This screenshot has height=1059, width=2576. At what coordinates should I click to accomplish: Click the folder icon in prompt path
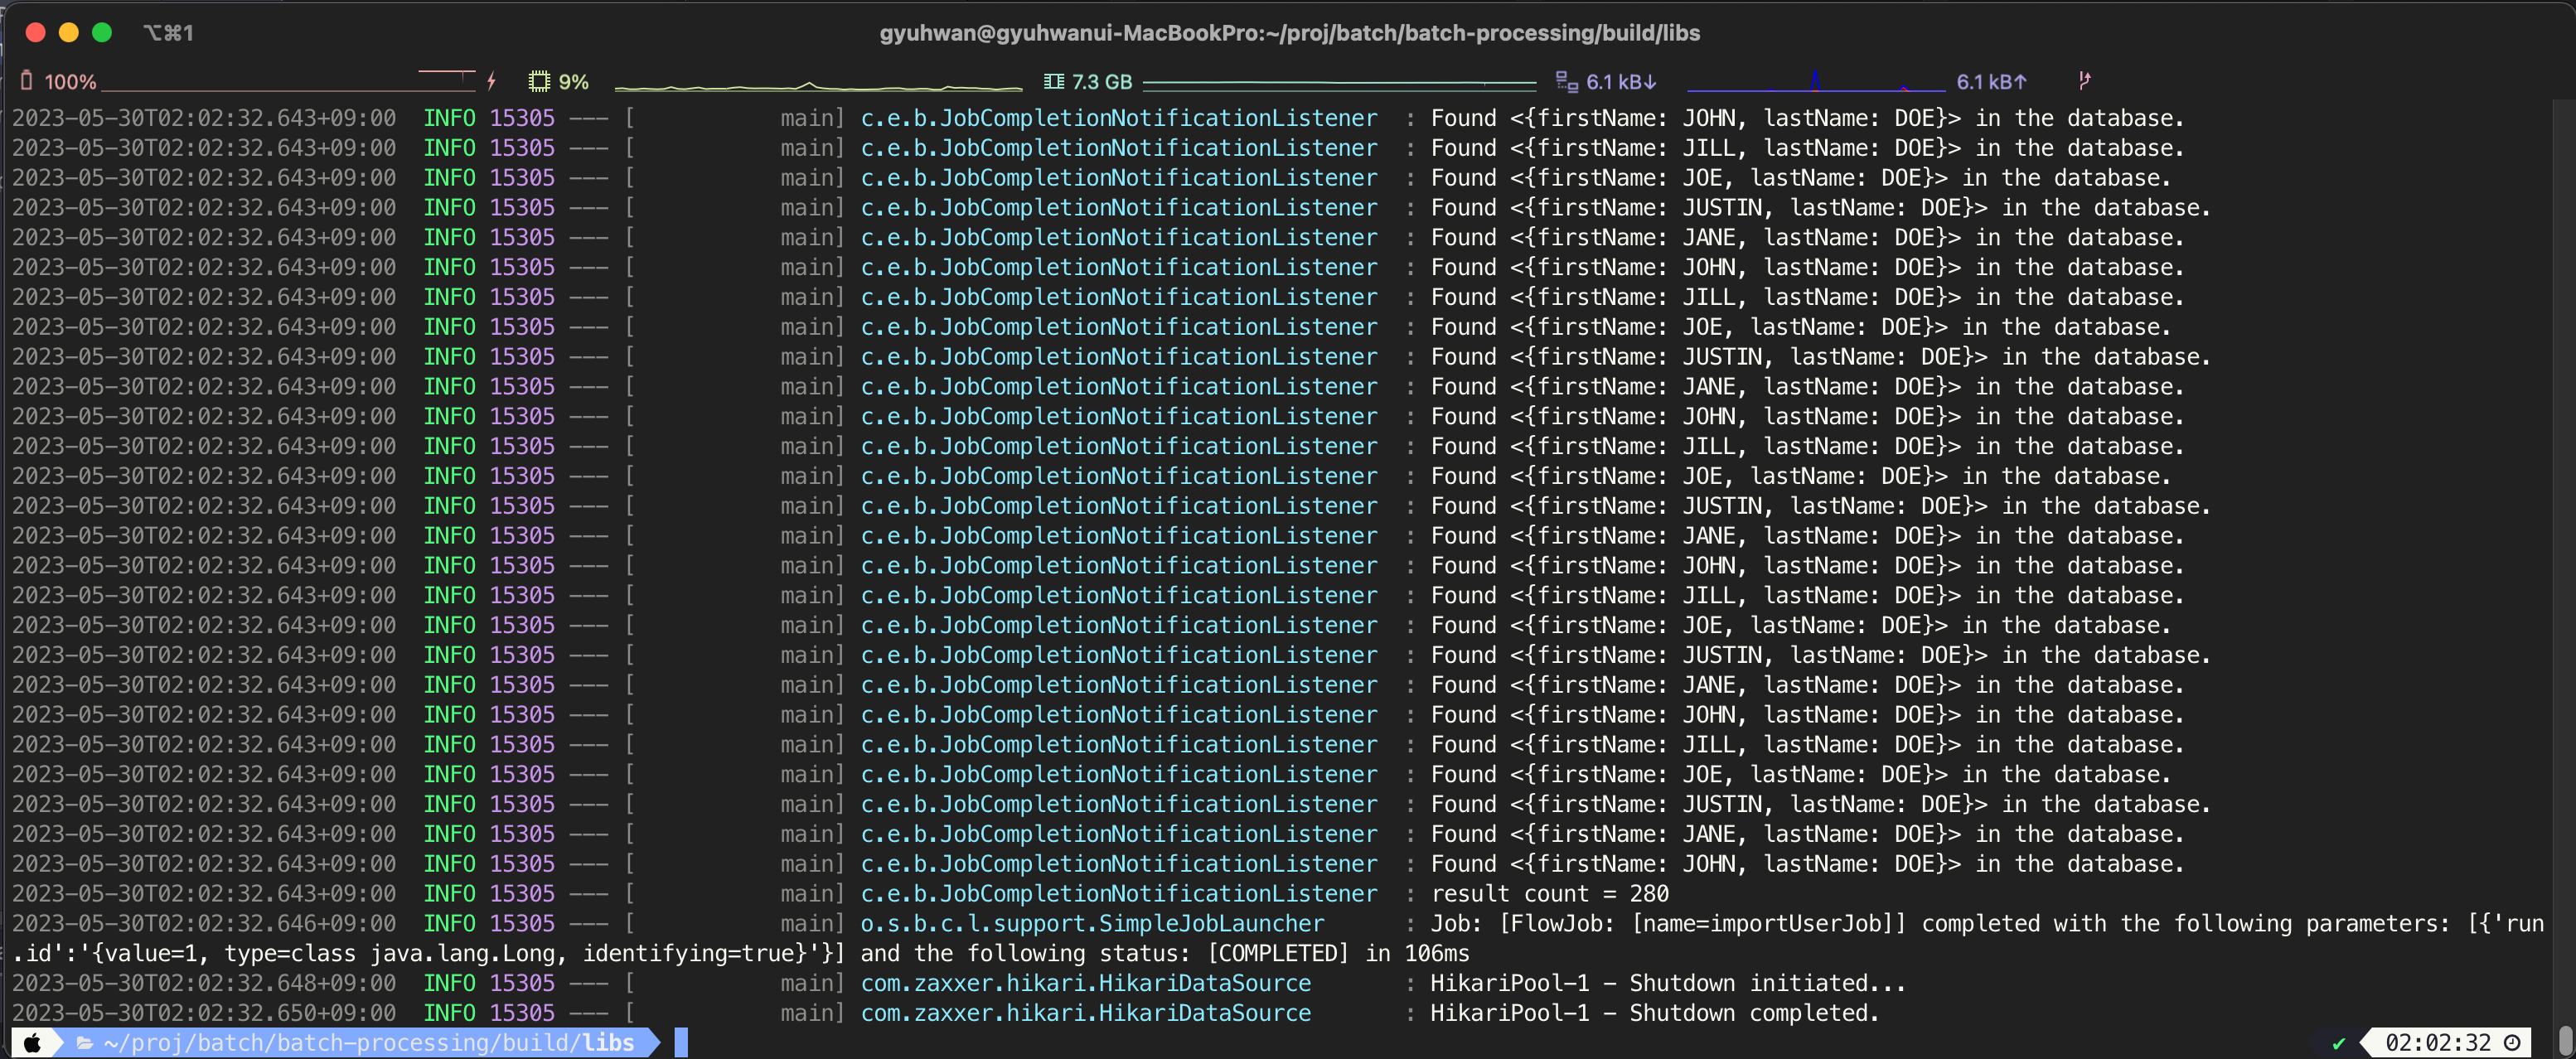(x=85, y=1043)
